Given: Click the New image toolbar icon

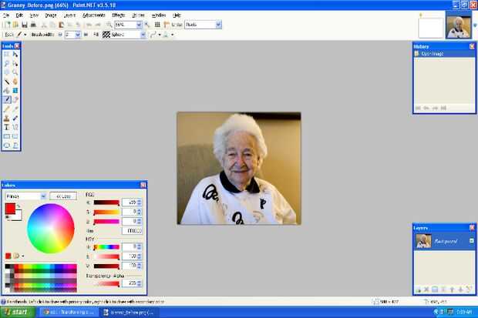Looking at the screenshot, I should tap(7, 25).
